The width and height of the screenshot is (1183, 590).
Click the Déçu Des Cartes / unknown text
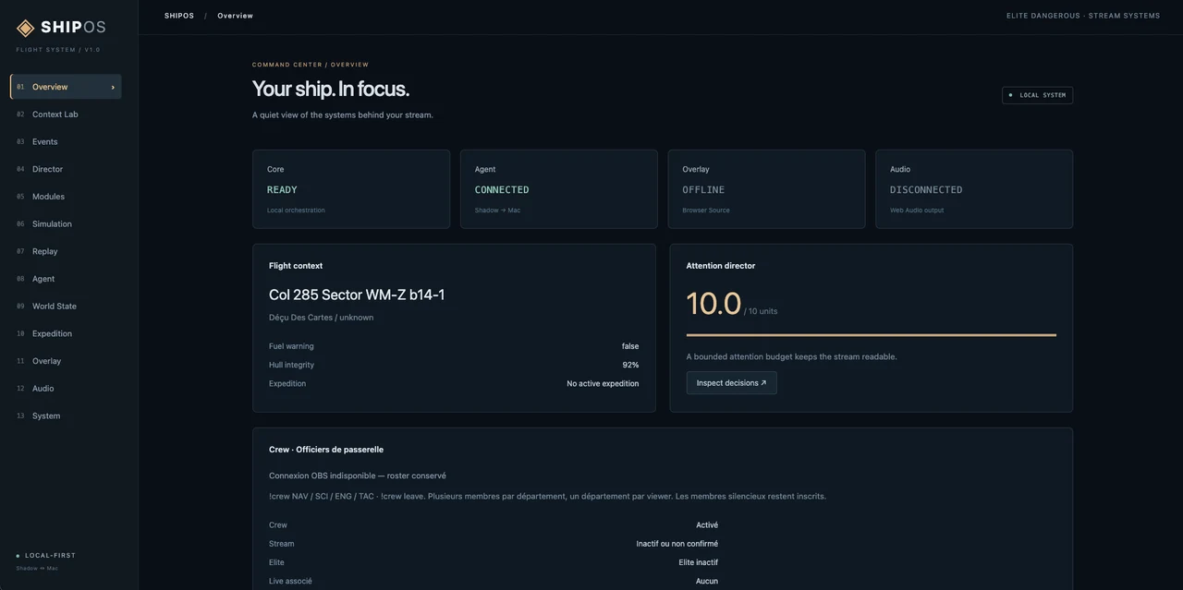click(321, 318)
